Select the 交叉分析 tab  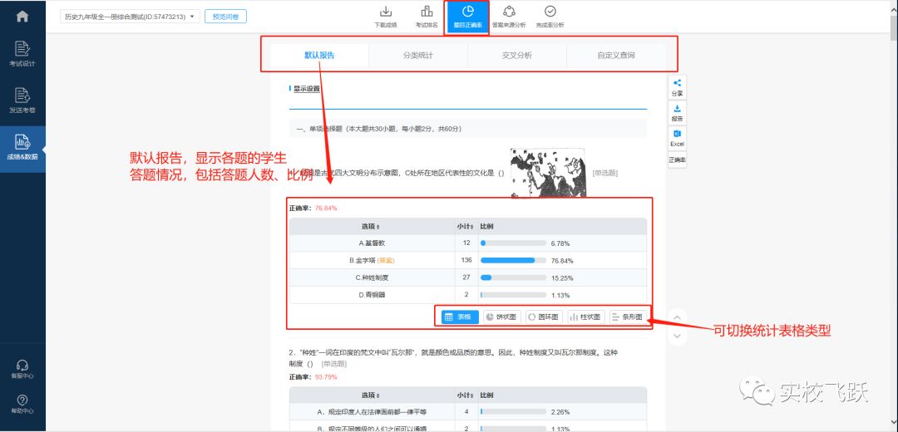[516, 56]
